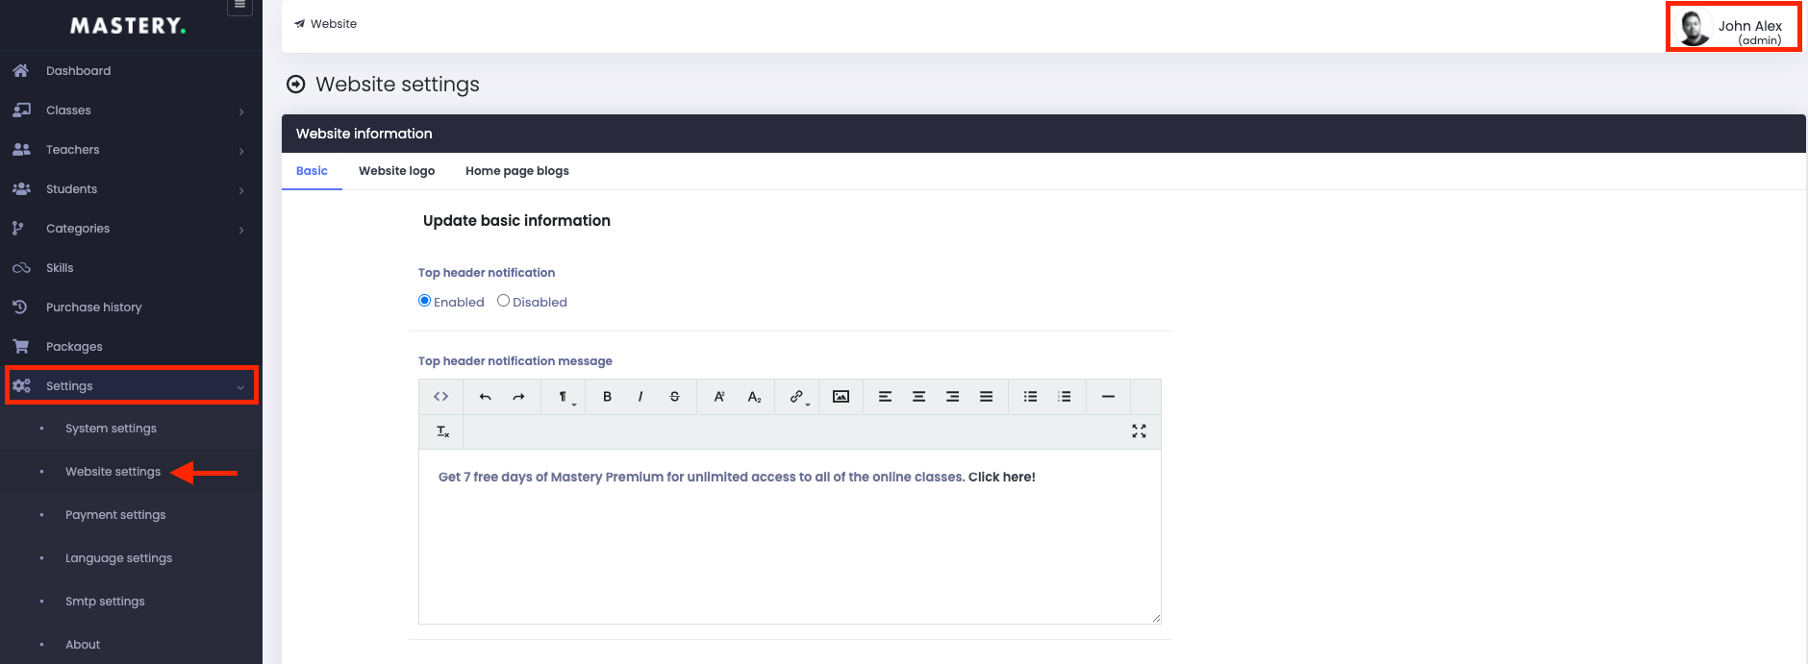Select Disabled for top header notification
This screenshot has width=1808, height=664.
coord(503,301)
